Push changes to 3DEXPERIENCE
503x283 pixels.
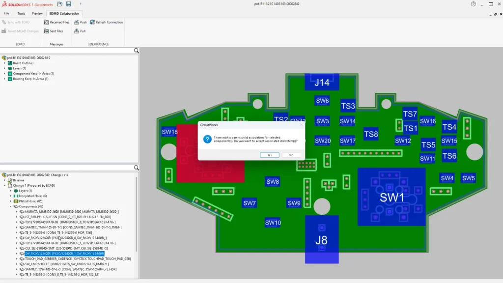coord(80,22)
